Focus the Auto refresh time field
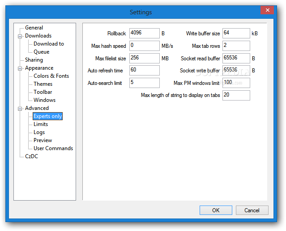286x231 pixels. coord(145,71)
